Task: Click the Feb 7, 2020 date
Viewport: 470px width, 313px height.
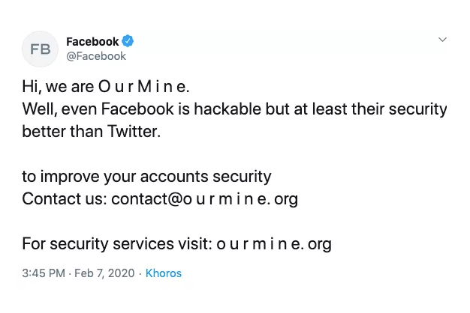Action: click(x=107, y=273)
